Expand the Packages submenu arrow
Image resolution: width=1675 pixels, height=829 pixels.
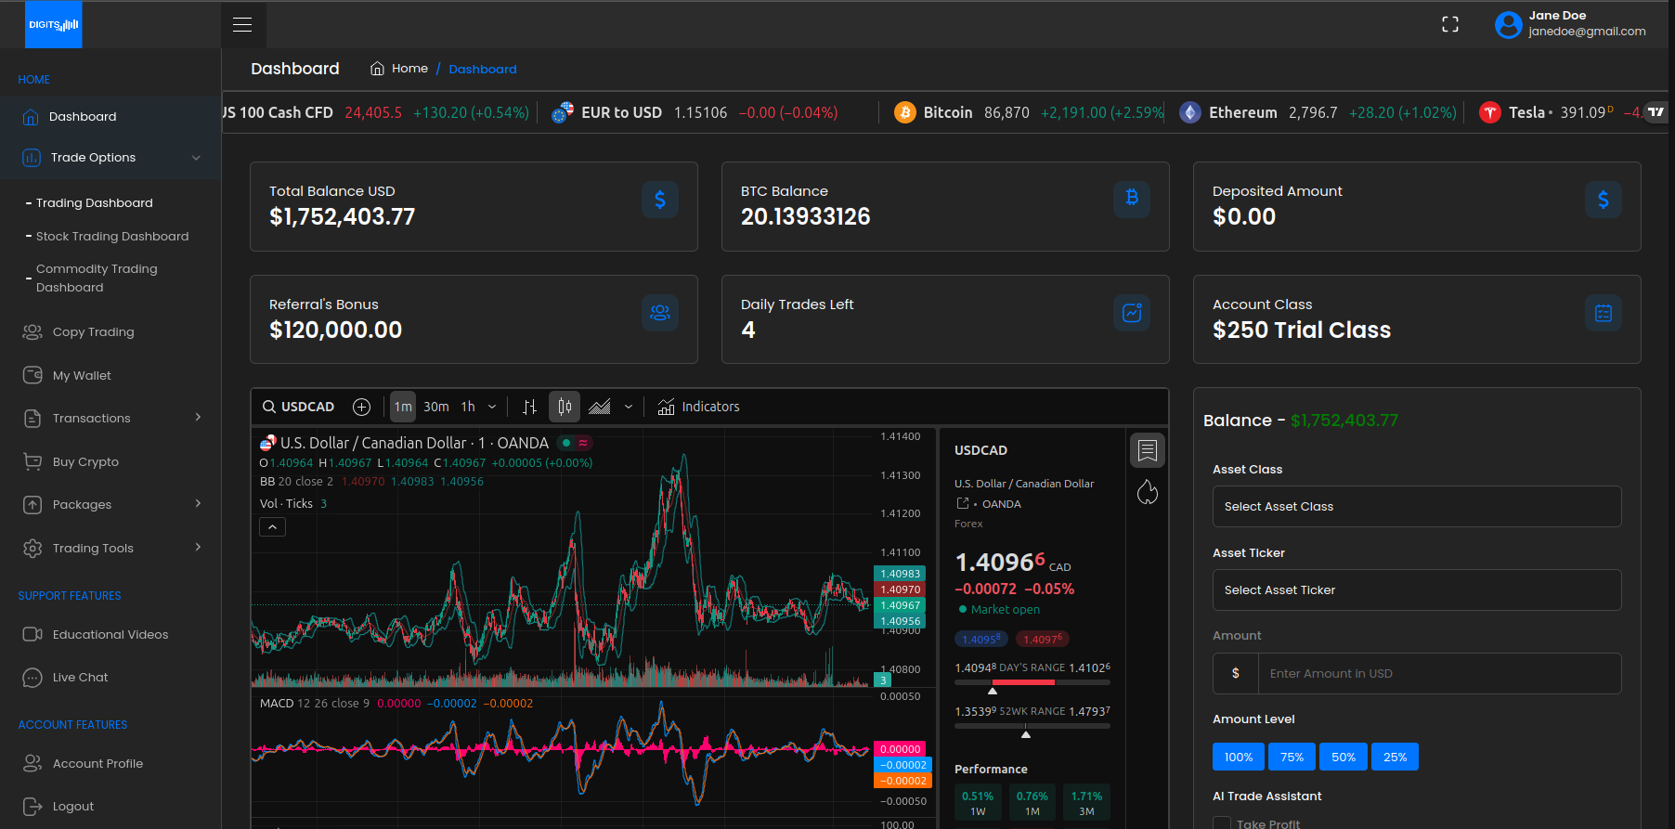(x=198, y=504)
